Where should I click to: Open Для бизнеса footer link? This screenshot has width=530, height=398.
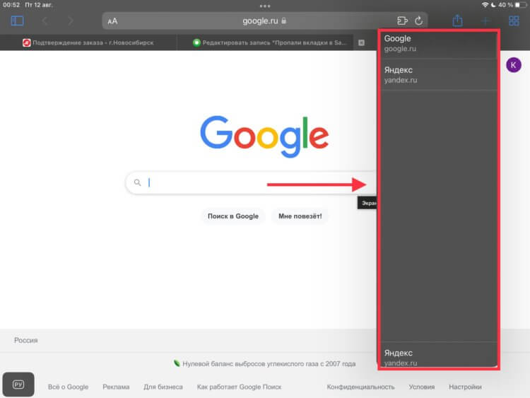(x=163, y=387)
